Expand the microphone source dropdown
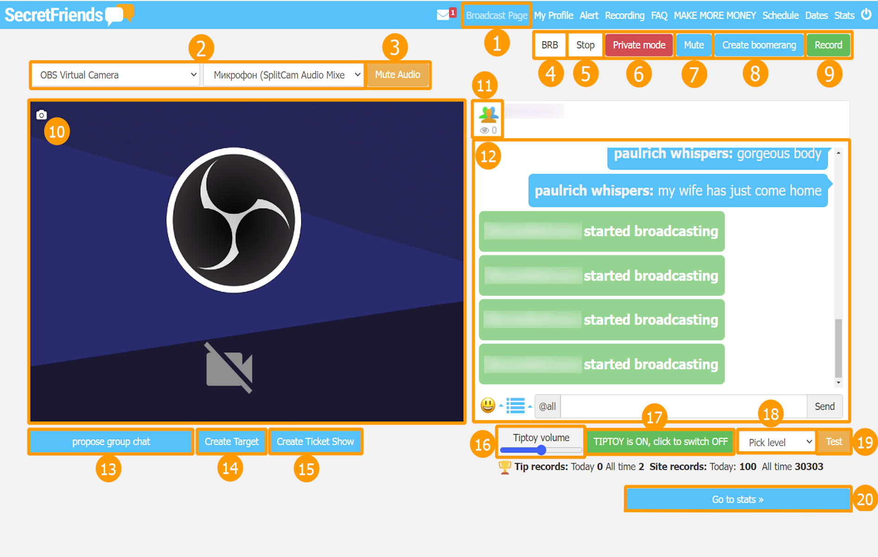The width and height of the screenshot is (878, 557). [x=284, y=75]
